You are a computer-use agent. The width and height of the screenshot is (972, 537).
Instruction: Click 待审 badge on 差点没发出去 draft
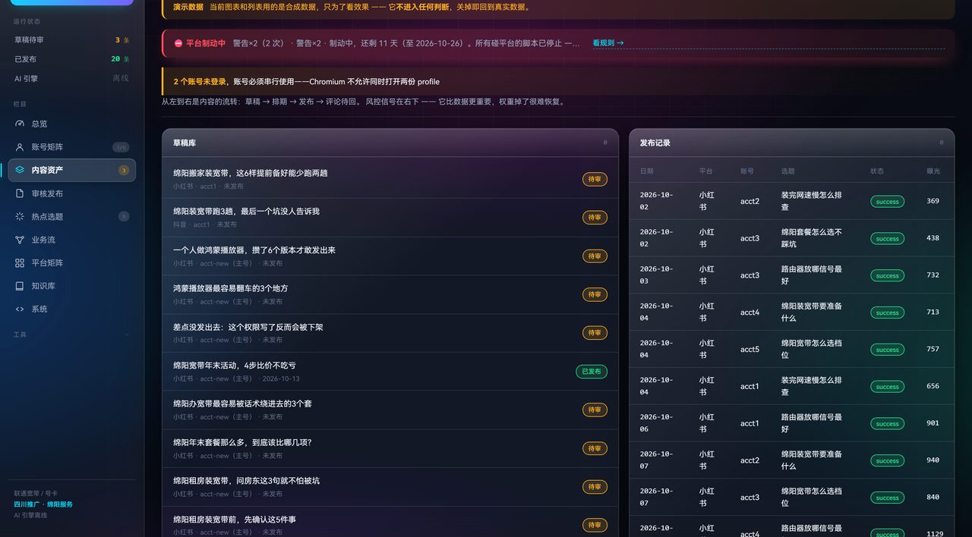coord(595,333)
